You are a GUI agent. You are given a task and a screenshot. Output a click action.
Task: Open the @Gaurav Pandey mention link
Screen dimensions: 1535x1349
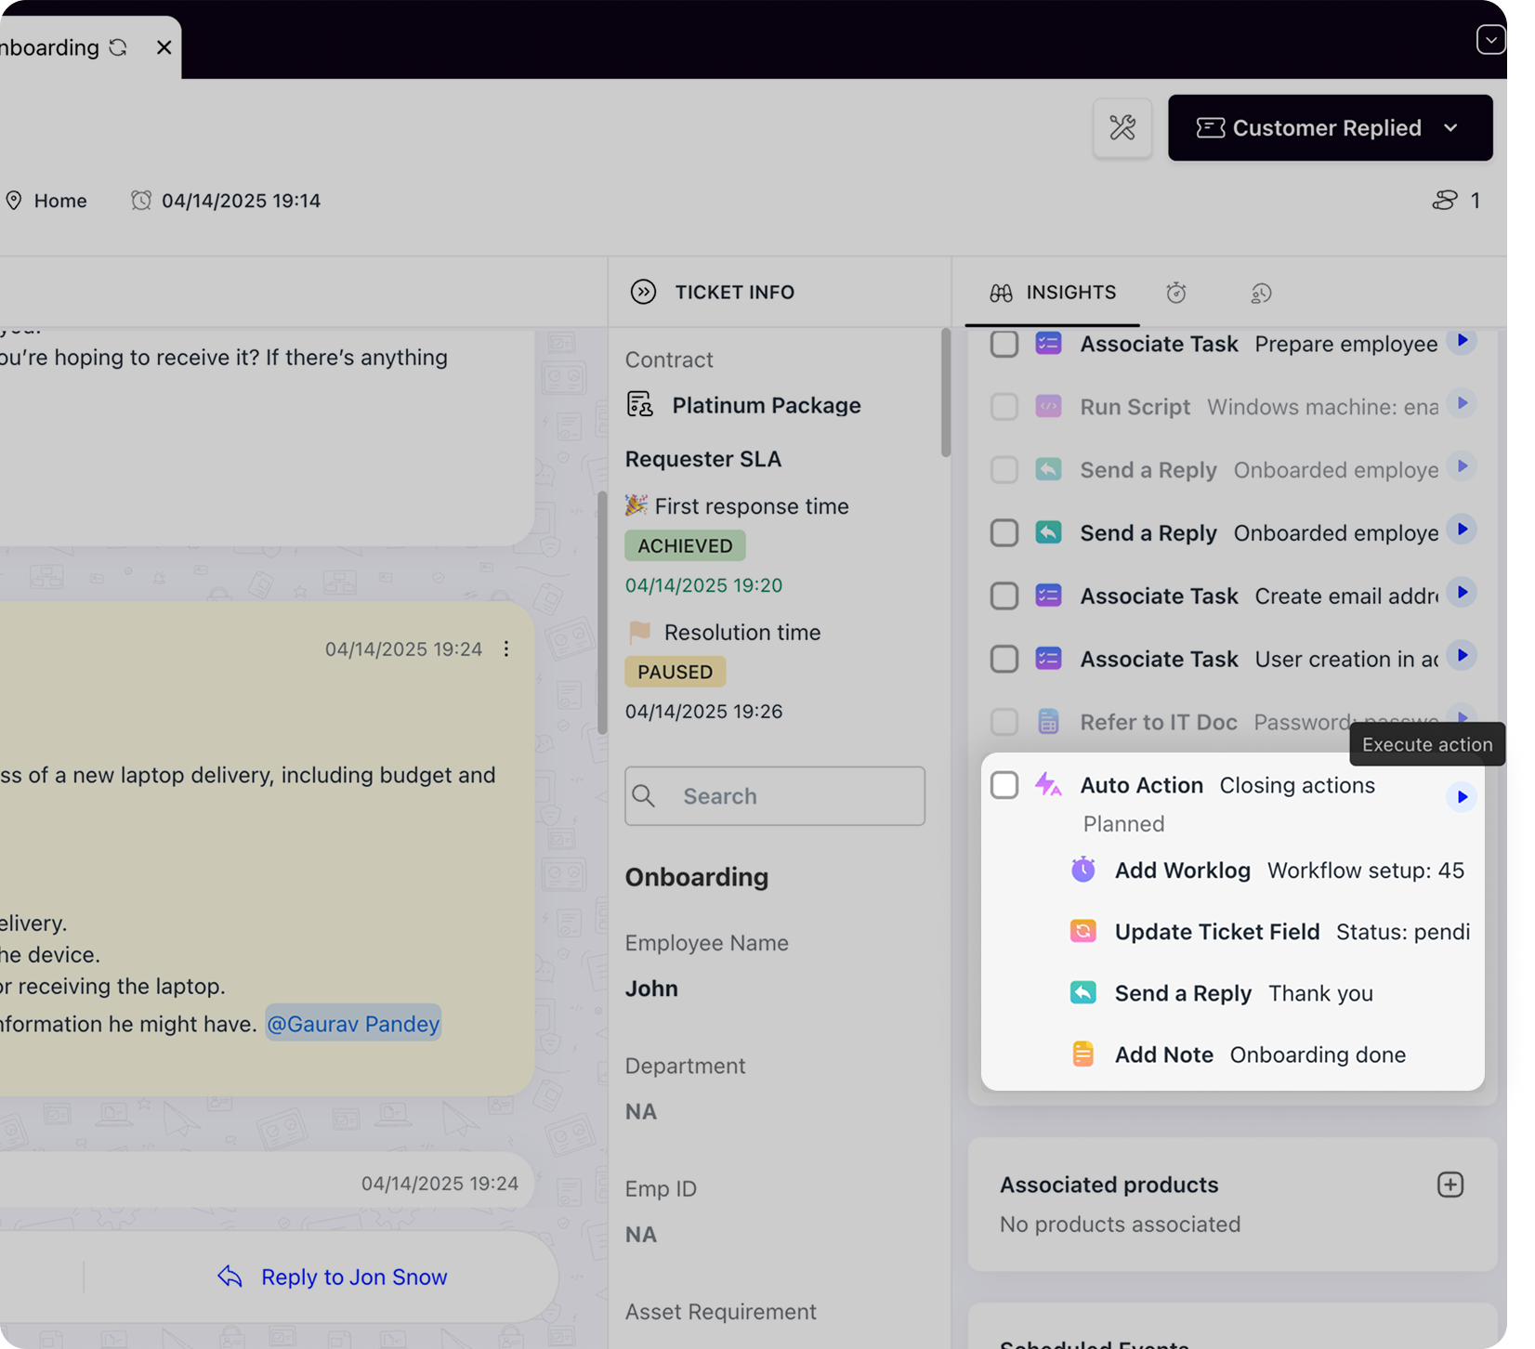353,1024
